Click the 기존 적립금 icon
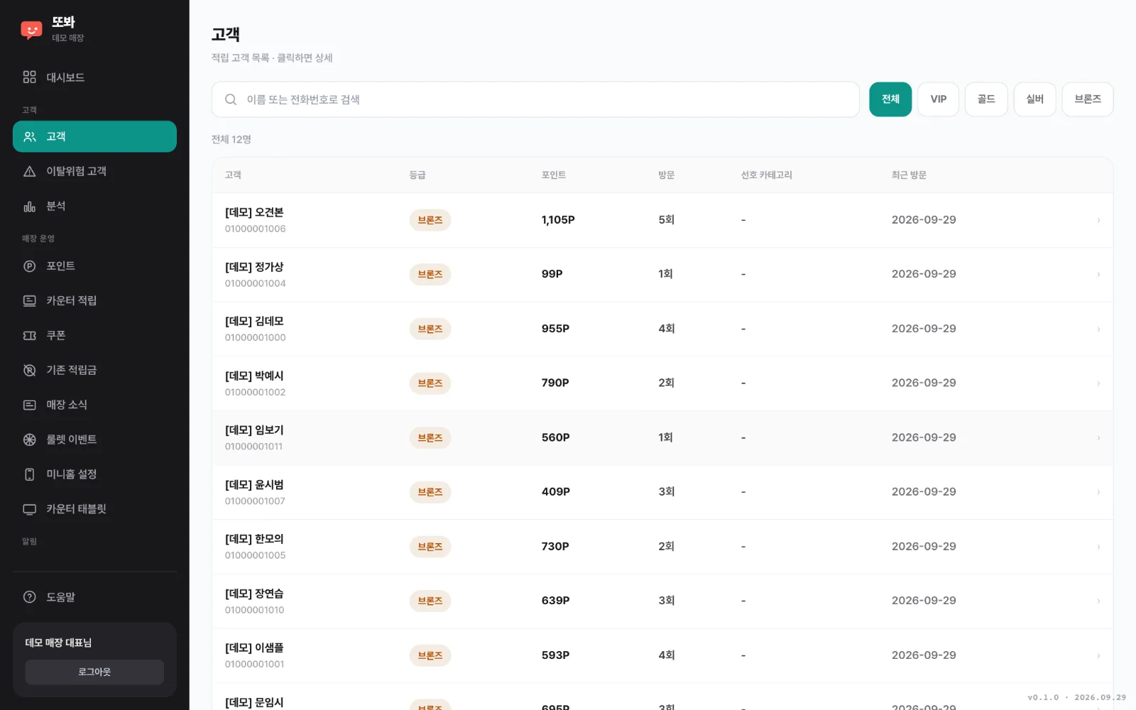This screenshot has width=1136, height=710. (29, 370)
